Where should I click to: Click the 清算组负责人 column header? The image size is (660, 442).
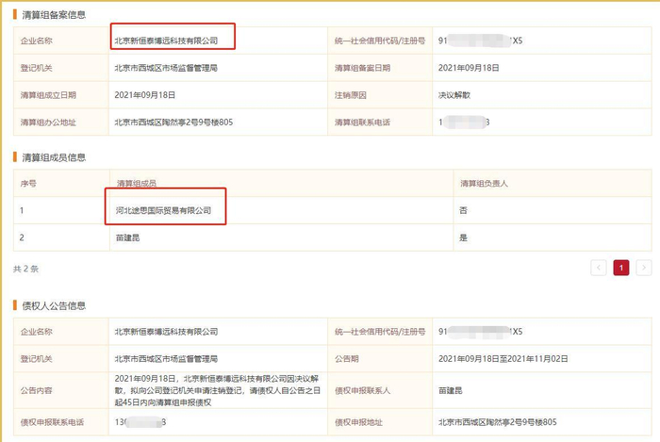coord(484,184)
